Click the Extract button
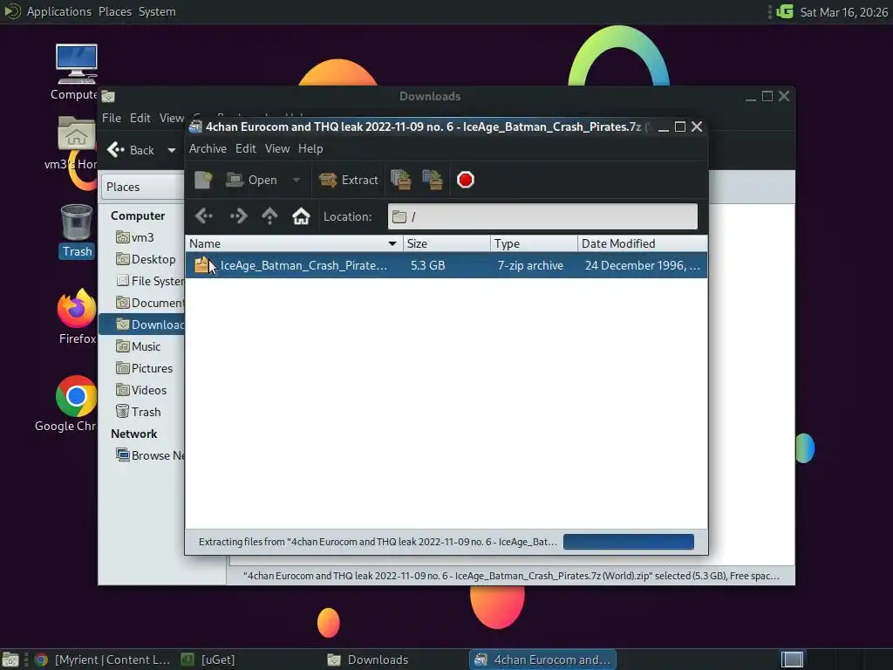This screenshot has height=670, width=893. click(x=348, y=180)
